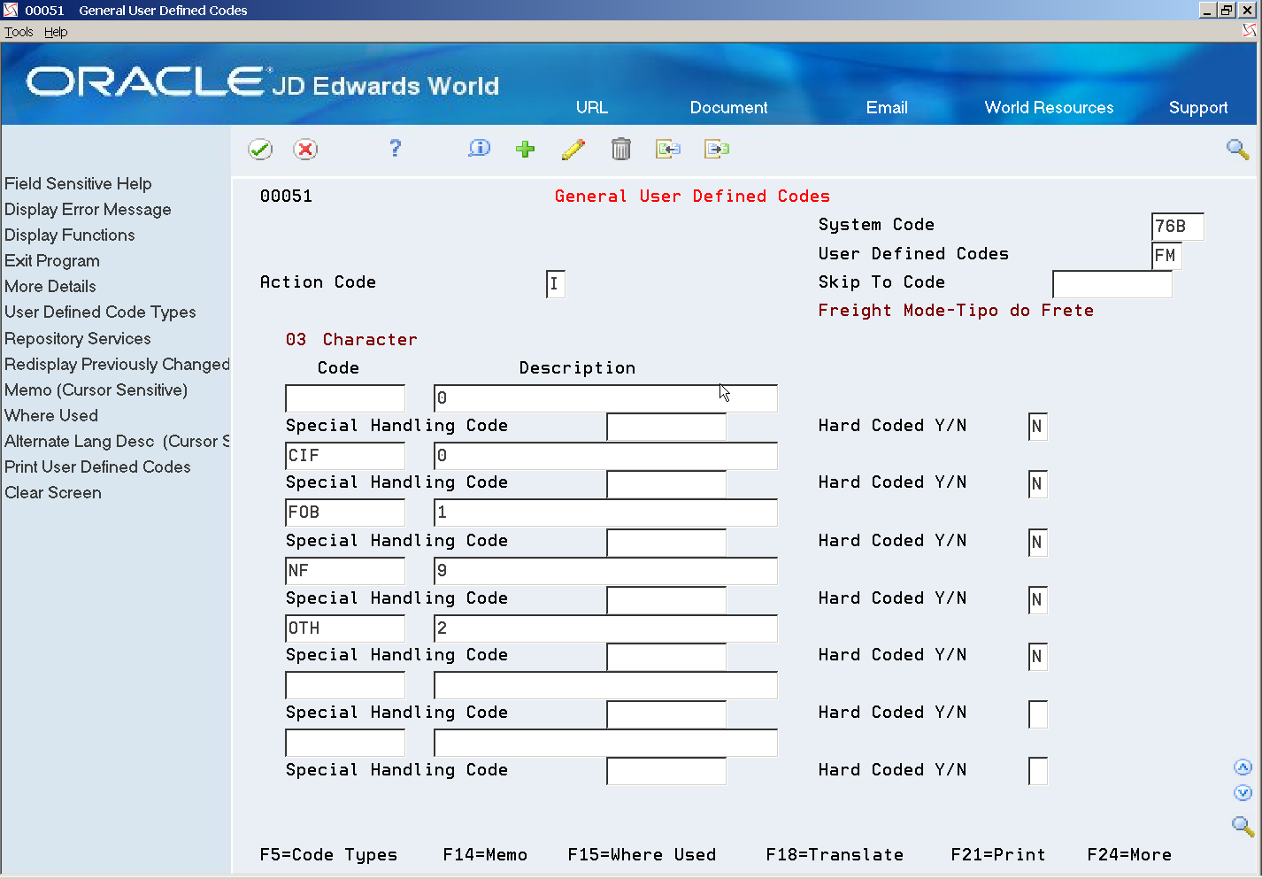The height and width of the screenshot is (879, 1262).
Task: Choose Redisplay Previously Changed
Action: (117, 364)
